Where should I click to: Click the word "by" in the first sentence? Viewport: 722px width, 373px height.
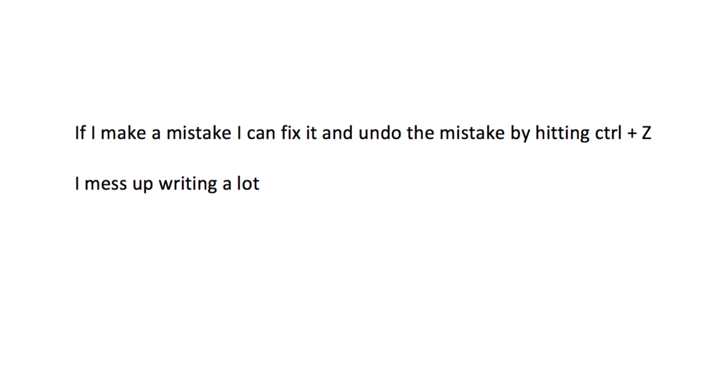click(520, 133)
